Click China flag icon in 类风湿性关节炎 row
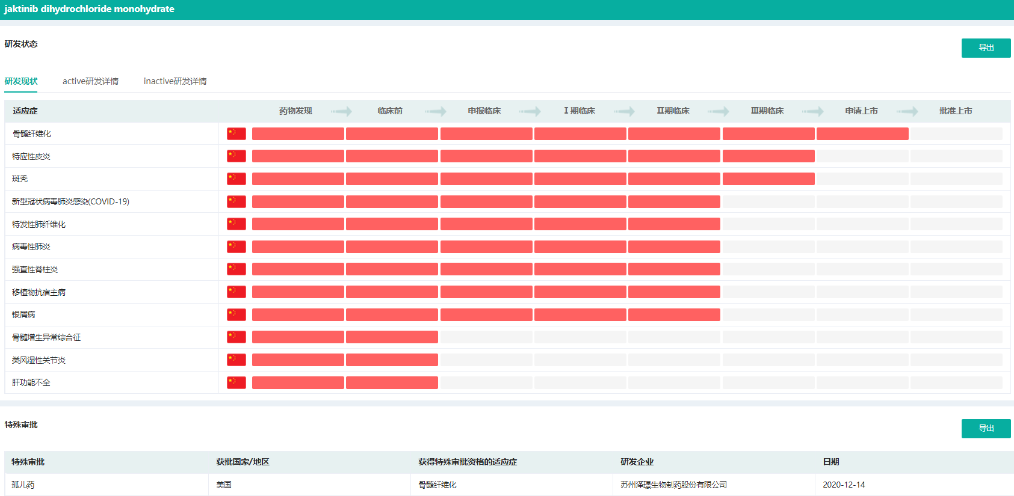 point(236,360)
